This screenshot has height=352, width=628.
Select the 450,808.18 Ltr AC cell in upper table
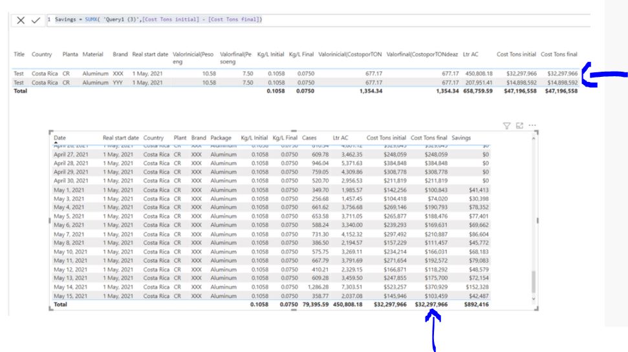pyautogui.click(x=479, y=74)
